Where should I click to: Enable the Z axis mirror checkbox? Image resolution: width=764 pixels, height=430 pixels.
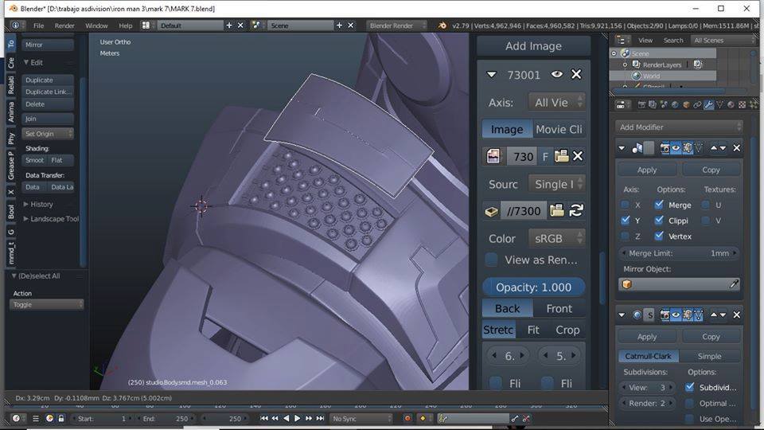(626, 236)
